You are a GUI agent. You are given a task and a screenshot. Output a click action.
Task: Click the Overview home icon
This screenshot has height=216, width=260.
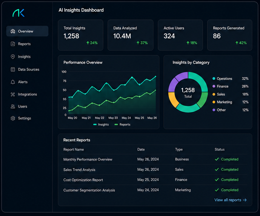13,31
